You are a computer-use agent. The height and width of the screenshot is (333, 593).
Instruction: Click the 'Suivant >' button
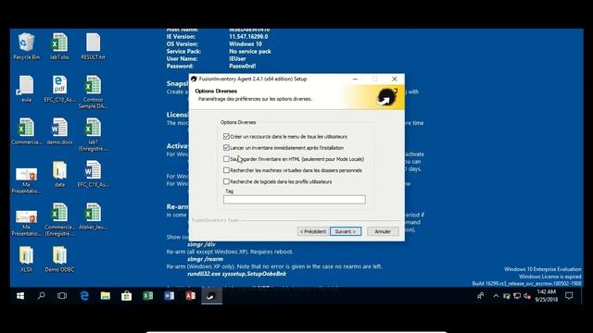point(346,231)
